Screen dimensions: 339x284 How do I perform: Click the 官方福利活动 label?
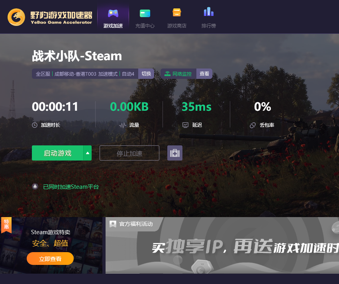click(x=136, y=224)
